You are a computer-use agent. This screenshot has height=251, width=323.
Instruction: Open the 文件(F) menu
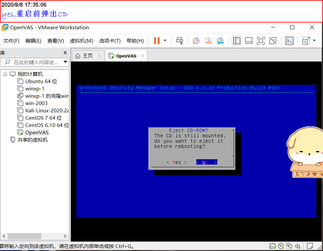(x=11, y=41)
